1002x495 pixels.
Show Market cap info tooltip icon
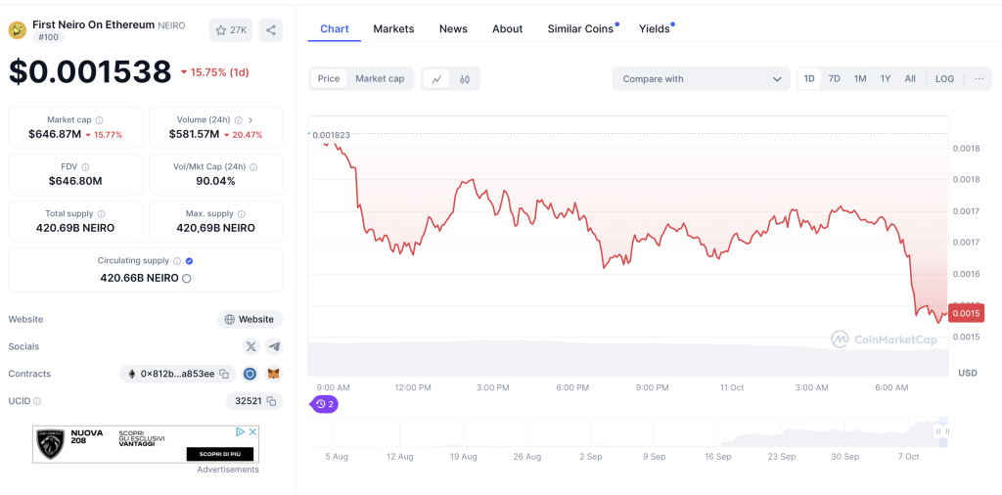pyautogui.click(x=99, y=120)
